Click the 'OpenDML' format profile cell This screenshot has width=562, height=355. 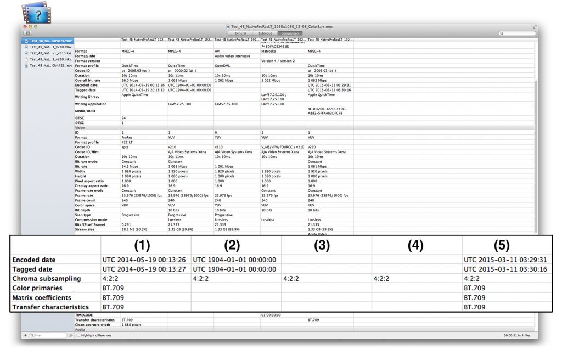[223, 66]
